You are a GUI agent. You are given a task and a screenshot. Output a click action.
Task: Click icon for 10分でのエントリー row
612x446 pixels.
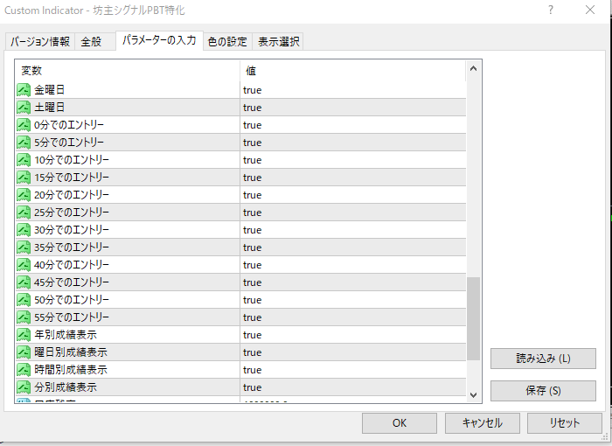pos(24,160)
